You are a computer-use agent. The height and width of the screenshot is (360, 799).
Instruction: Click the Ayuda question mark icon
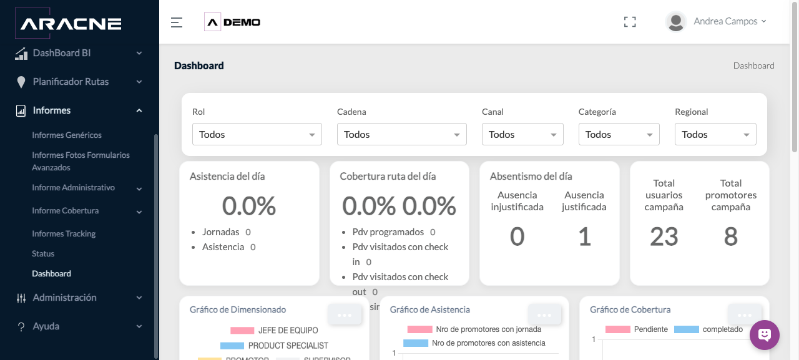[x=21, y=327]
